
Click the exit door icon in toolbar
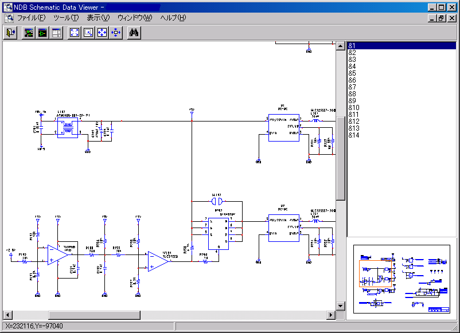(11, 33)
